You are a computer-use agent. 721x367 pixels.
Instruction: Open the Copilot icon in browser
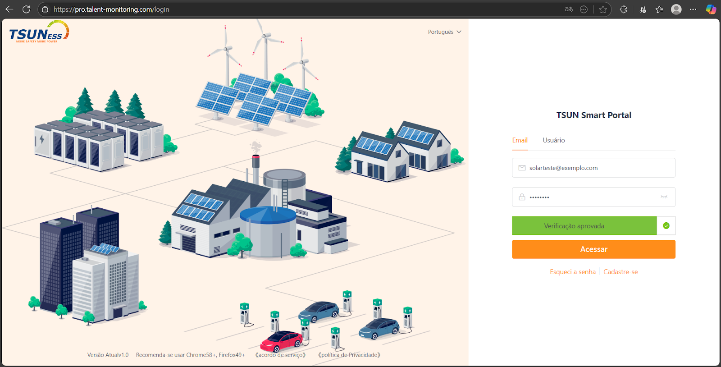pos(711,9)
